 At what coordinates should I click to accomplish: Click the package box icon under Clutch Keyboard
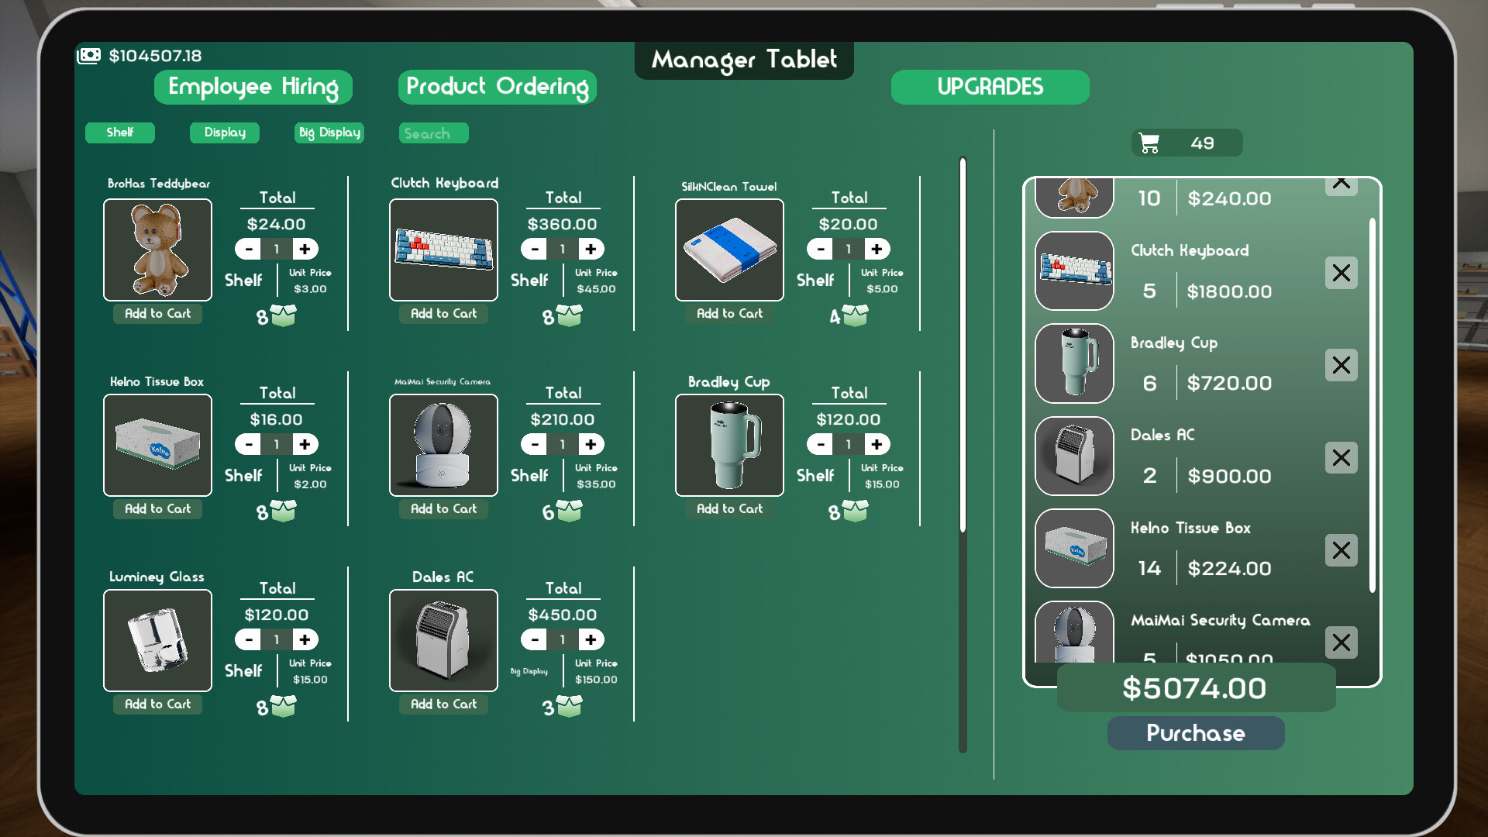[x=570, y=315]
